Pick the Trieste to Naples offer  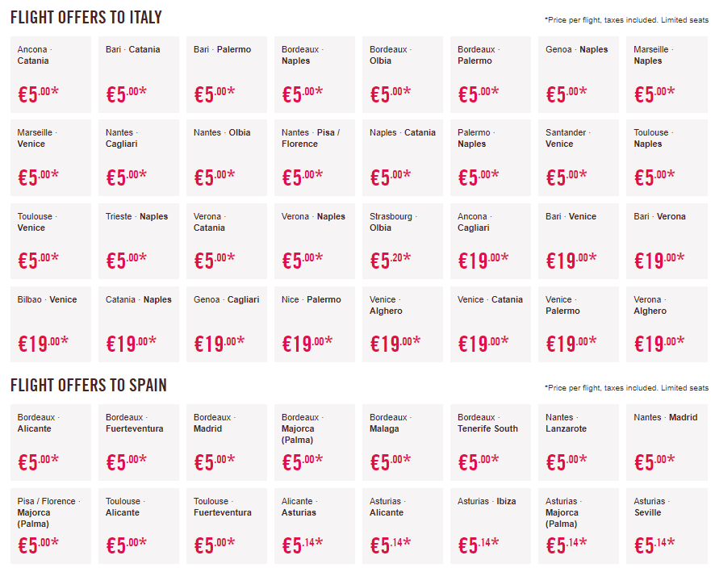(x=139, y=241)
